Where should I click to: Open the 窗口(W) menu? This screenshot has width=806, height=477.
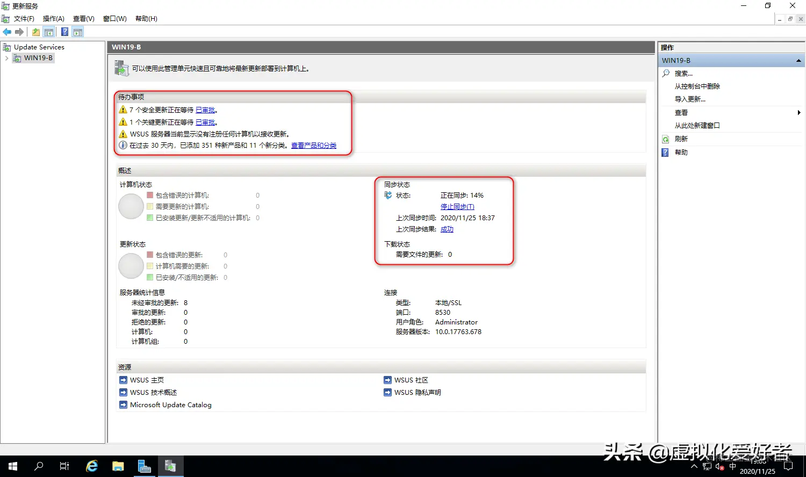coord(114,18)
